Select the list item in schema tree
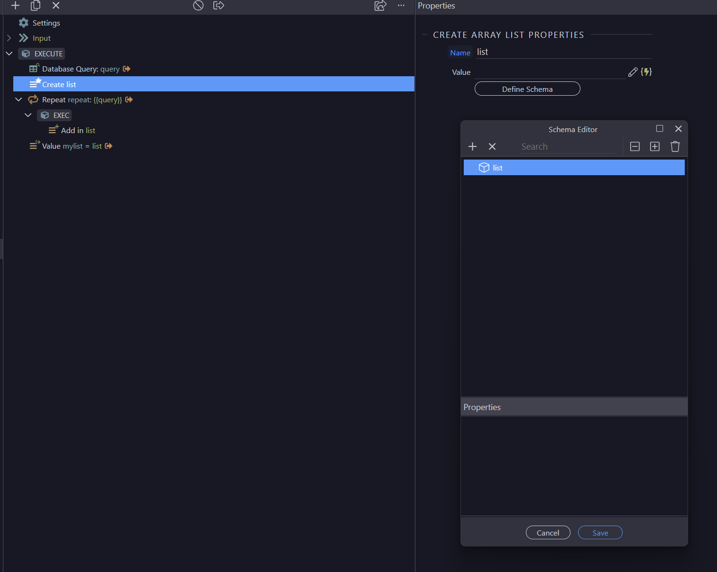 tap(574, 168)
